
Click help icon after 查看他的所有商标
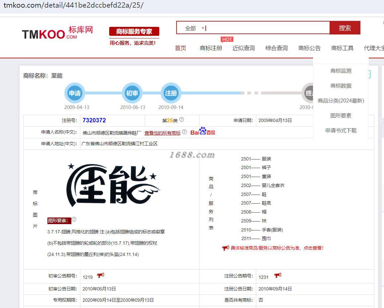pos(185,132)
